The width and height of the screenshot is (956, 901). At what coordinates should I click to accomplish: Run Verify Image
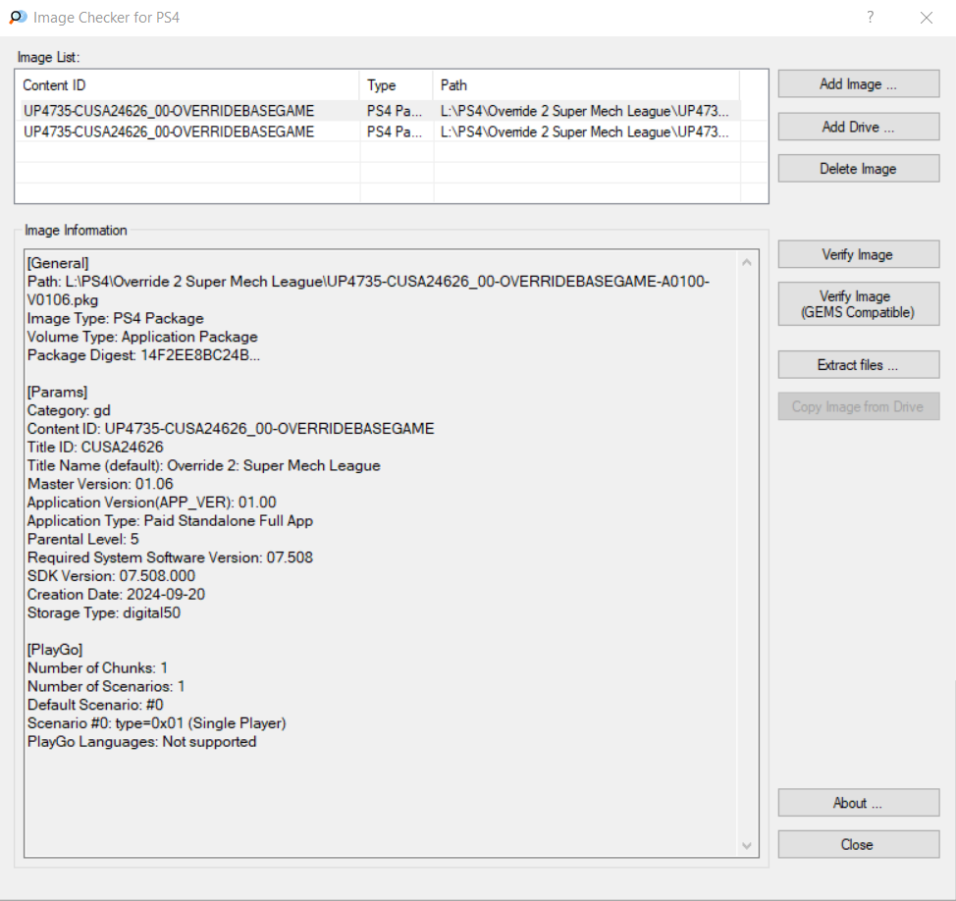(x=859, y=254)
